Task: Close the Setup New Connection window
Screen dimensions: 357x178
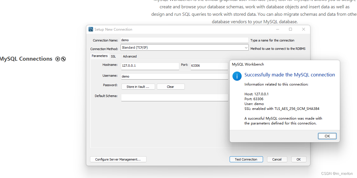Action: coord(303,29)
